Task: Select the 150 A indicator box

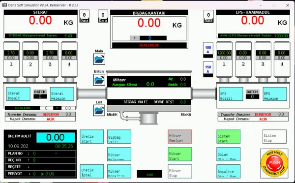Action: pos(208,69)
